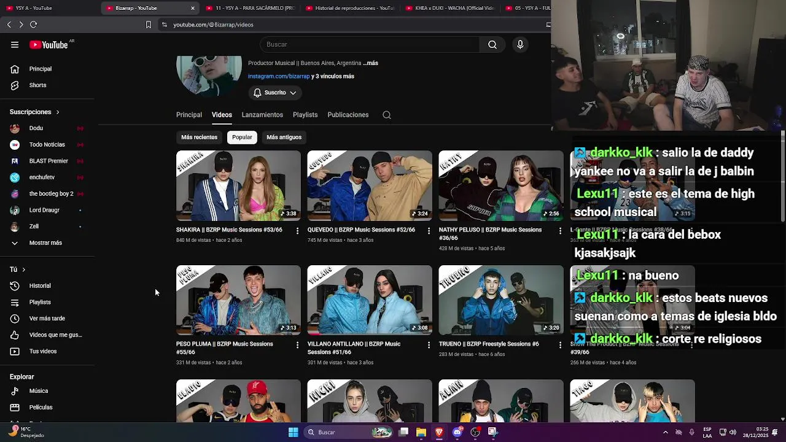
Task: Switch to the Videos channel tab
Action: tap(222, 115)
